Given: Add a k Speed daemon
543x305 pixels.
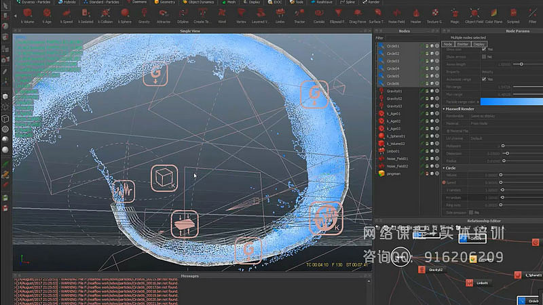Looking at the screenshot, I should [x=66, y=16].
